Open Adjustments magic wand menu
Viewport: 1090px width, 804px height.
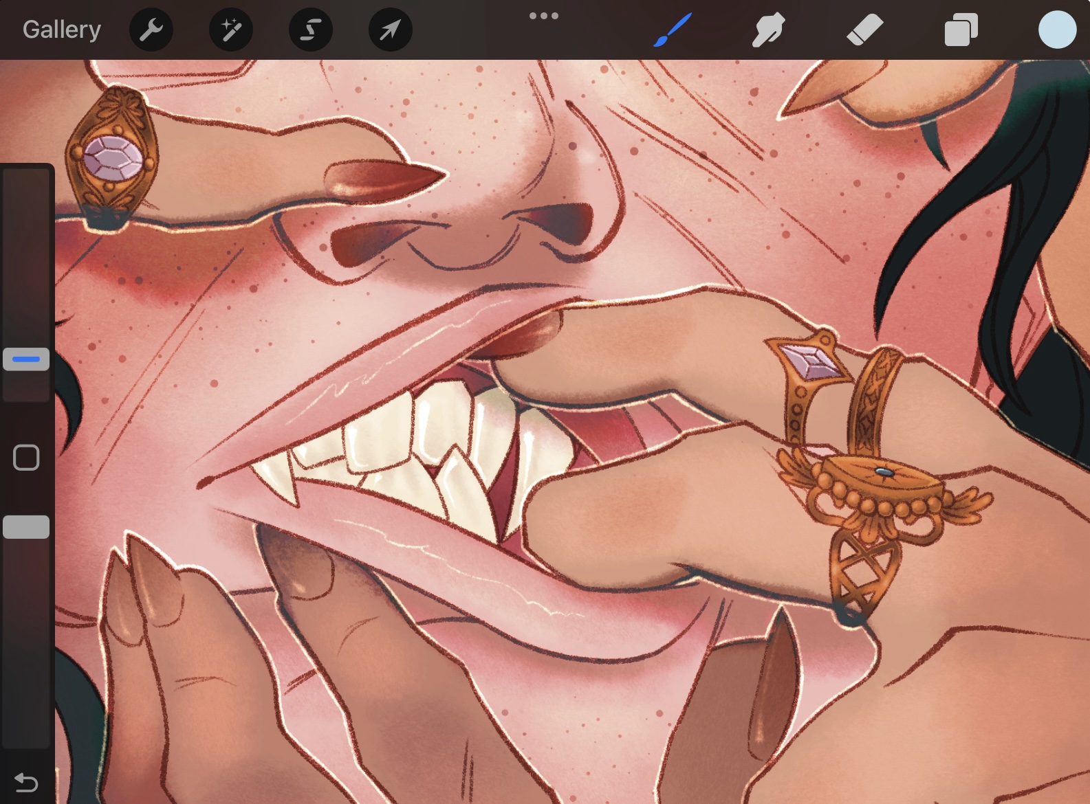coord(231,30)
